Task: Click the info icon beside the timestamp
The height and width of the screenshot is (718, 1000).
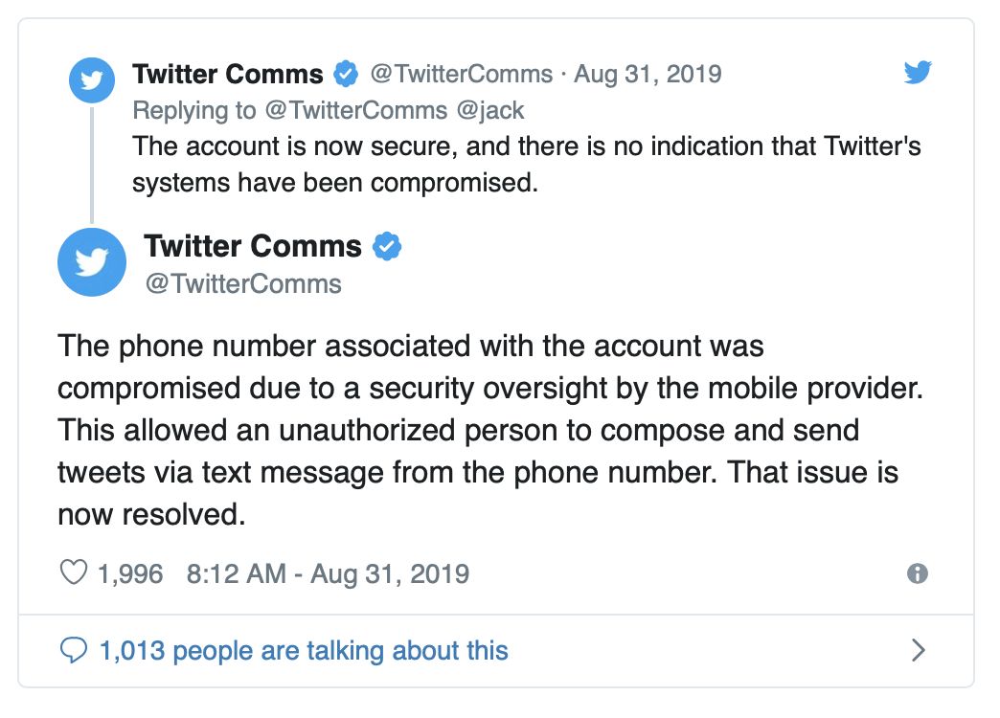Action: click(917, 573)
